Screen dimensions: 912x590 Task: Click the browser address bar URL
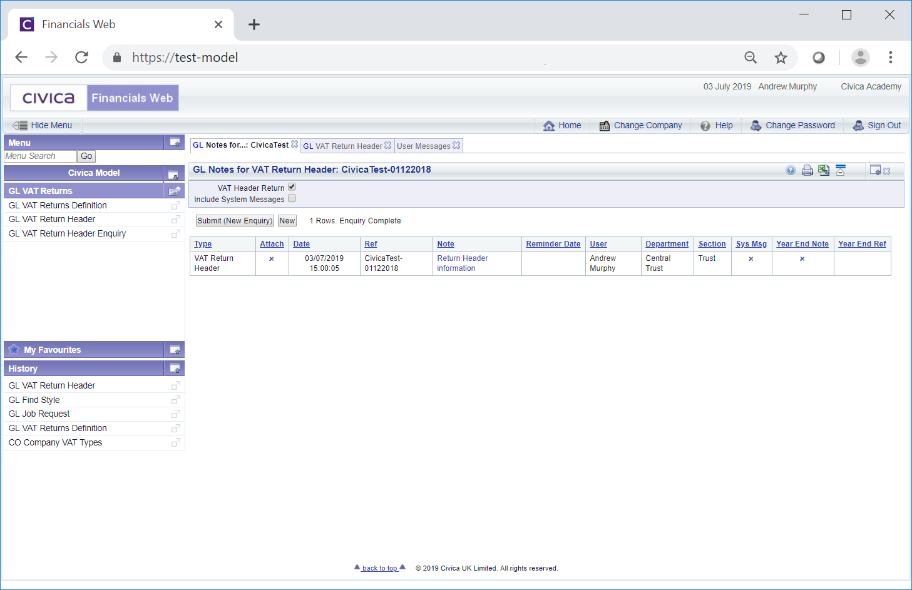coord(185,58)
